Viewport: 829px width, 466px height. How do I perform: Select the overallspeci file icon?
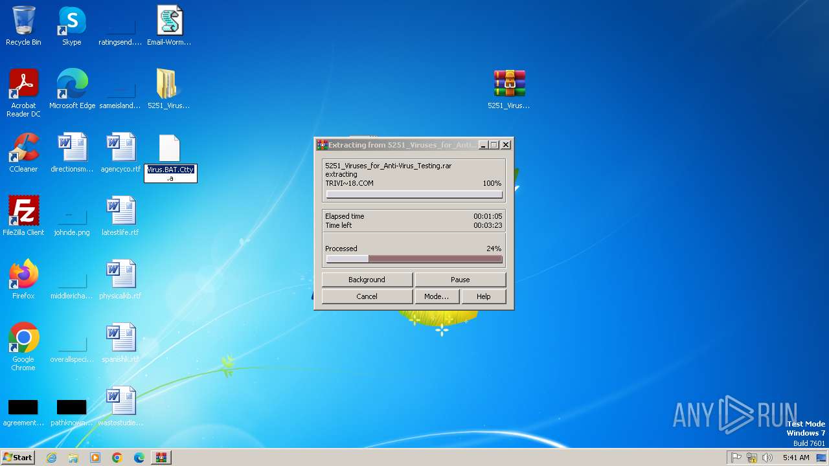point(72,343)
